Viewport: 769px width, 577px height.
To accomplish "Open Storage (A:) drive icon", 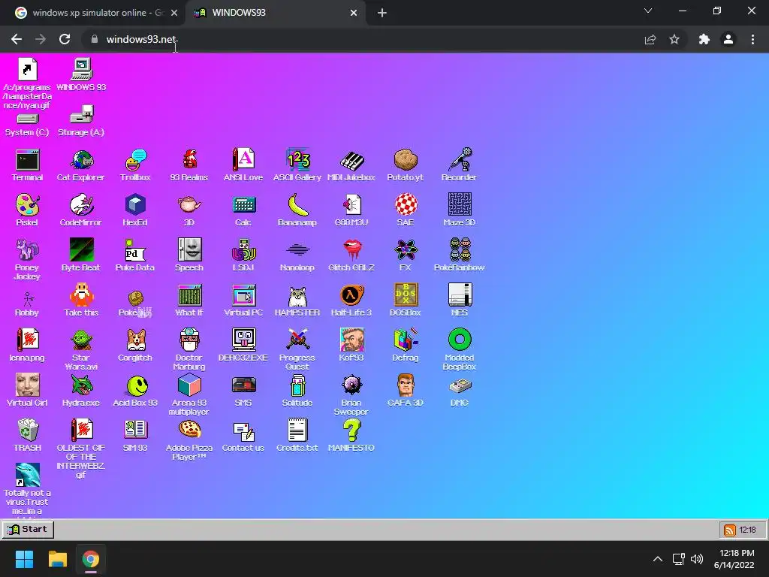I will tap(81, 121).
